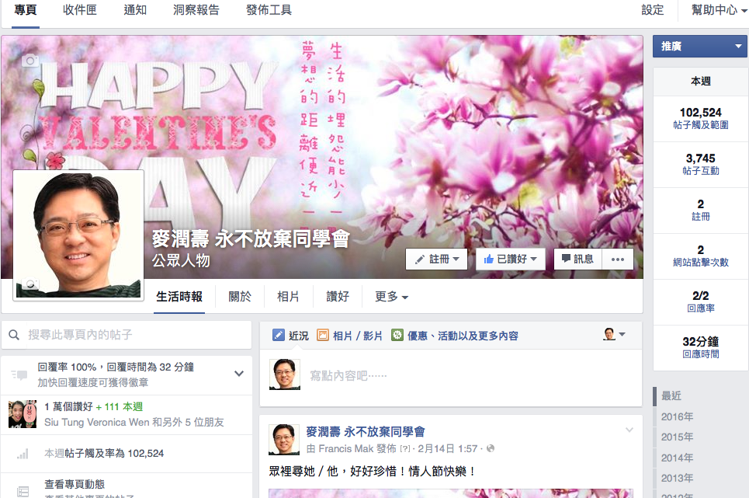Expand the 更多 tab menu
The image size is (749, 498).
click(391, 297)
